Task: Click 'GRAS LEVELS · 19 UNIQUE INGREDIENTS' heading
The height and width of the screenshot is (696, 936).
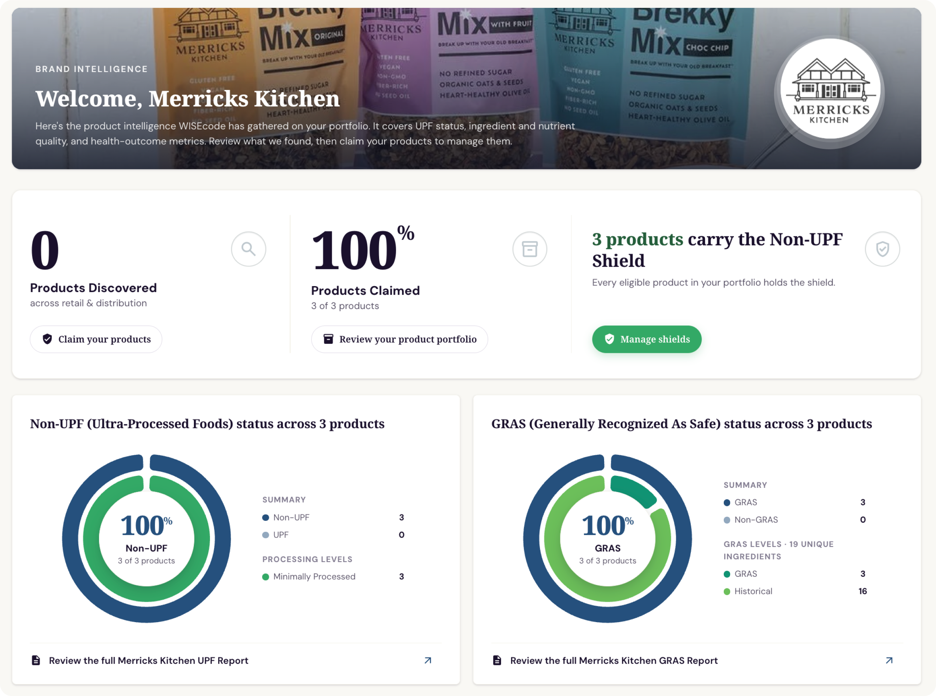Action: point(778,550)
